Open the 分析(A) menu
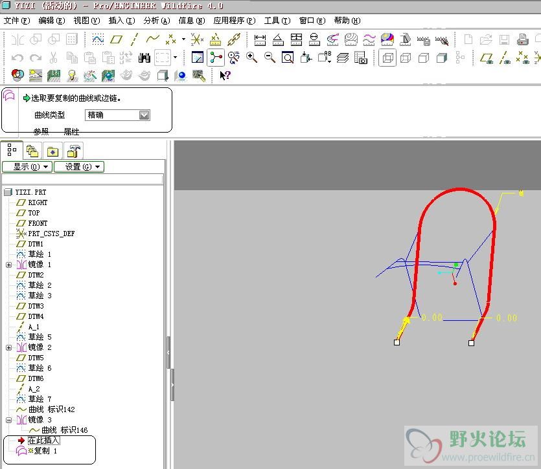 157,21
